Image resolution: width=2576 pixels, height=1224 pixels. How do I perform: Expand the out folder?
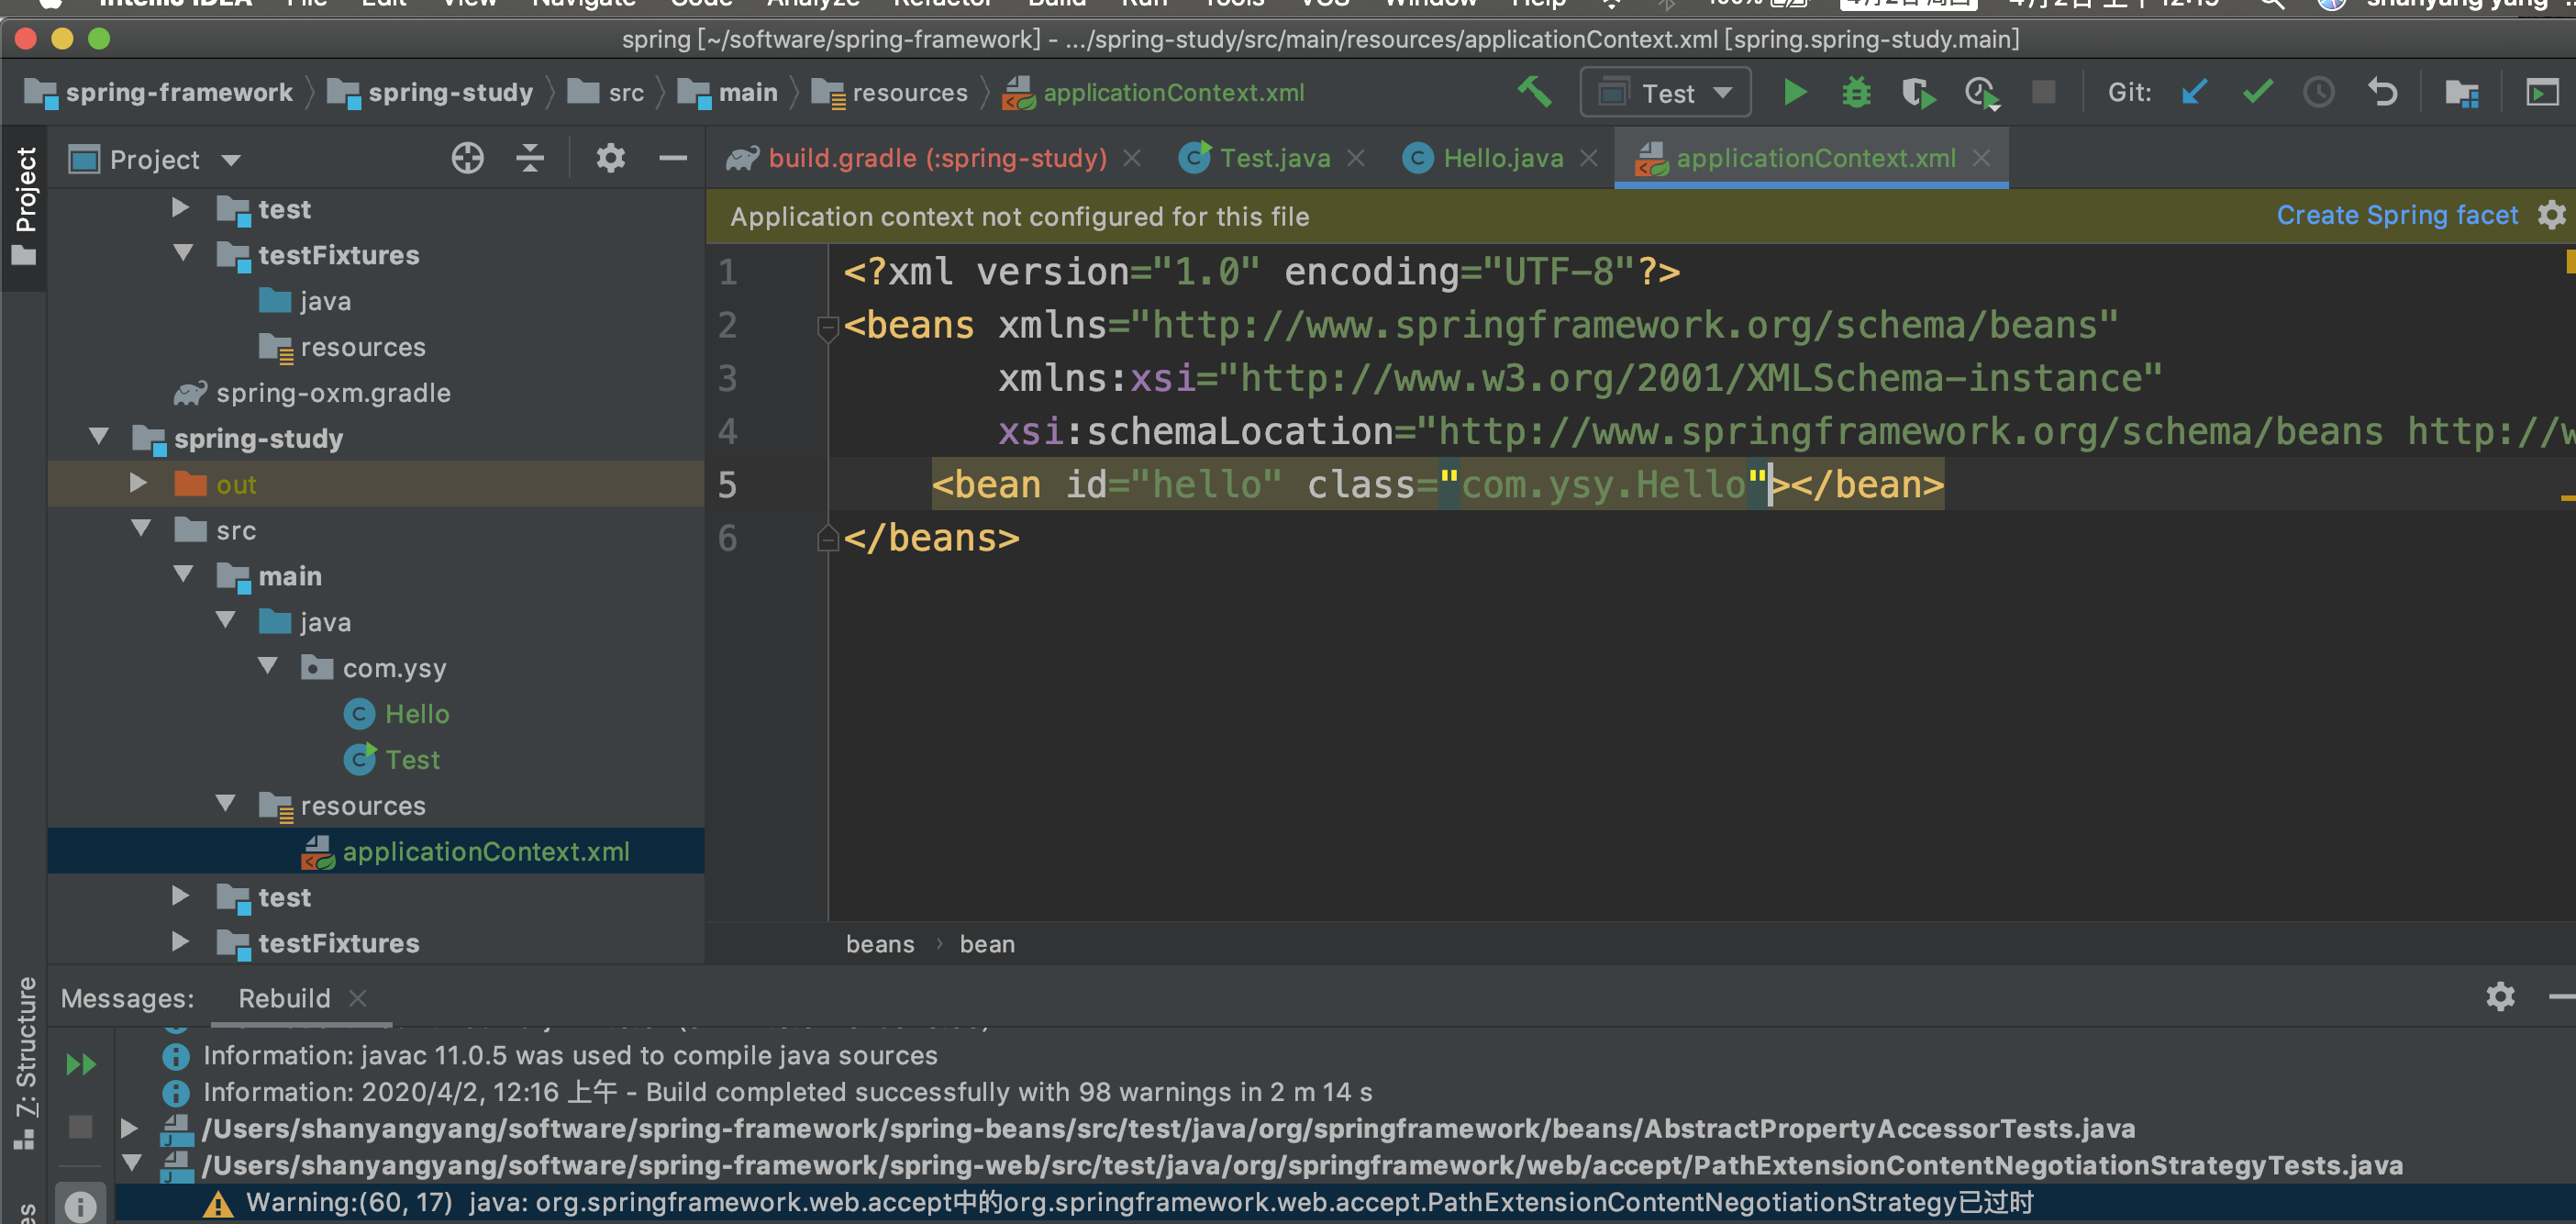139,484
